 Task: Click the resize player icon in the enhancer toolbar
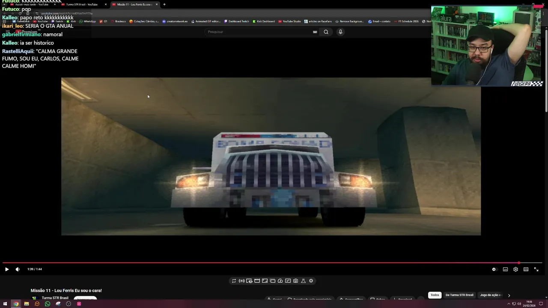pyautogui.click(x=265, y=281)
